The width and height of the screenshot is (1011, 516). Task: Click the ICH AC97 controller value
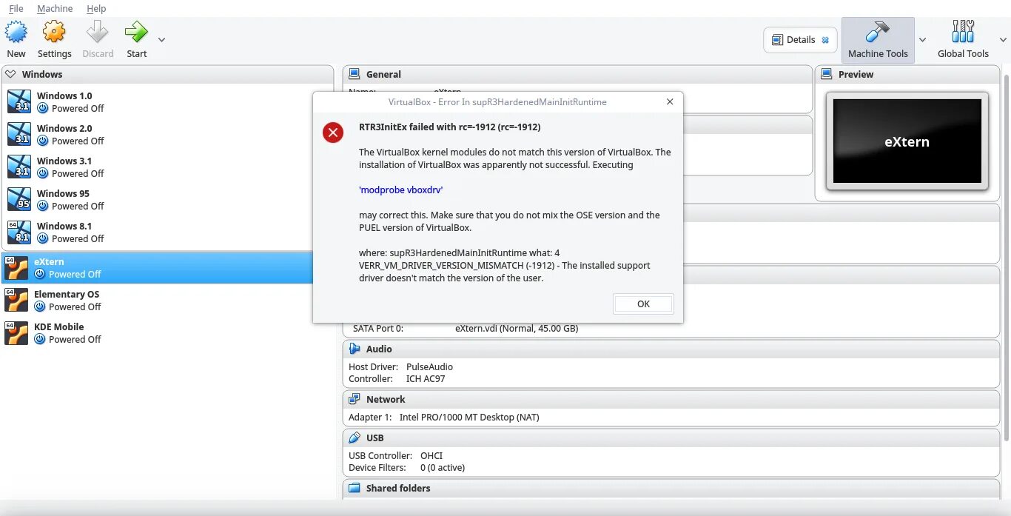coord(426,378)
